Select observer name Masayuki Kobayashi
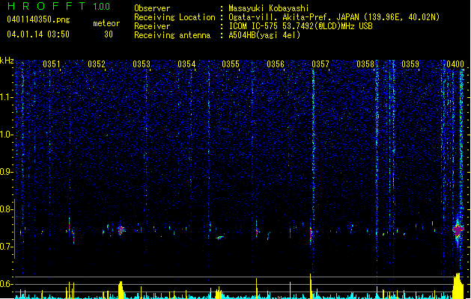 point(269,8)
